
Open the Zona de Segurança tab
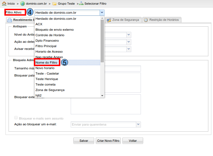pos(125,20)
